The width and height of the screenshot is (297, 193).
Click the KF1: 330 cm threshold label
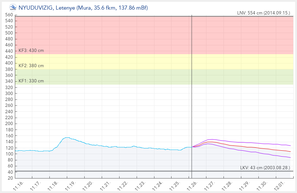31,81
